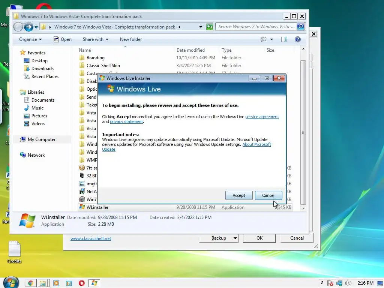This screenshot has height=288, width=384.
Task: Expand the breadcrumb arrow after folder name
Action: tap(180, 27)
